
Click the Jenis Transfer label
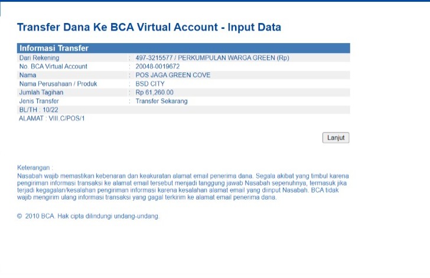coord(39,101)
